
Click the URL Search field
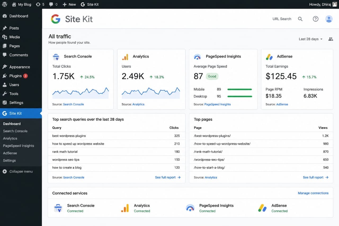(x=282, y=19)
